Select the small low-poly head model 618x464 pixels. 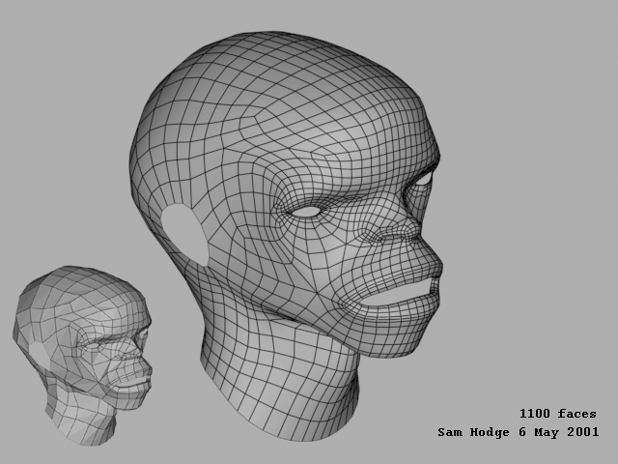82,356
